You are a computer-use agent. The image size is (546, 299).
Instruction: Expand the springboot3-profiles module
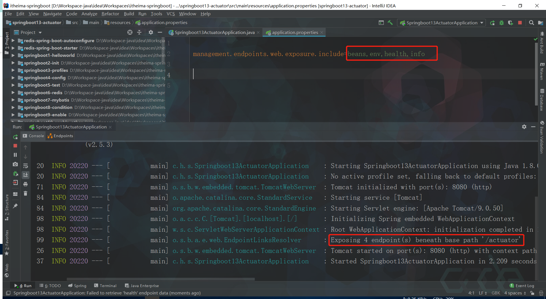13,70
